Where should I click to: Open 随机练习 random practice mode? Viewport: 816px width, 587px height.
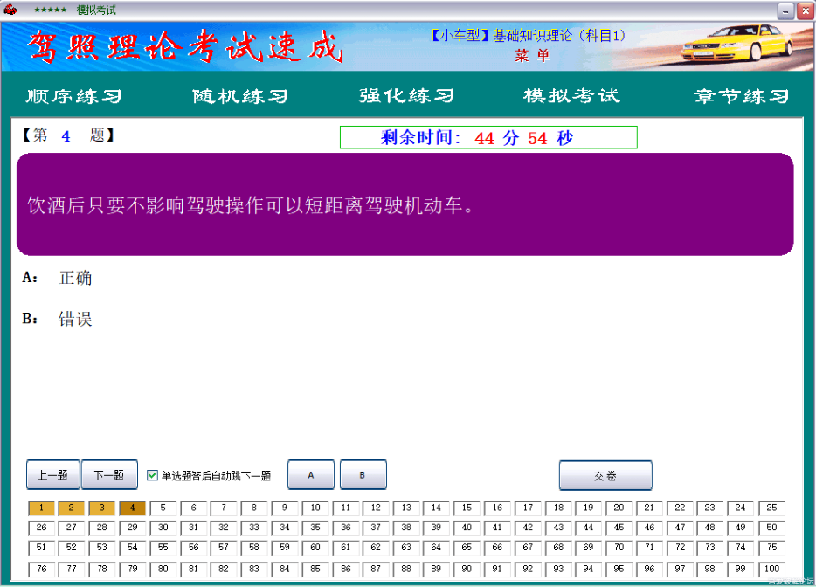point(239,96)
